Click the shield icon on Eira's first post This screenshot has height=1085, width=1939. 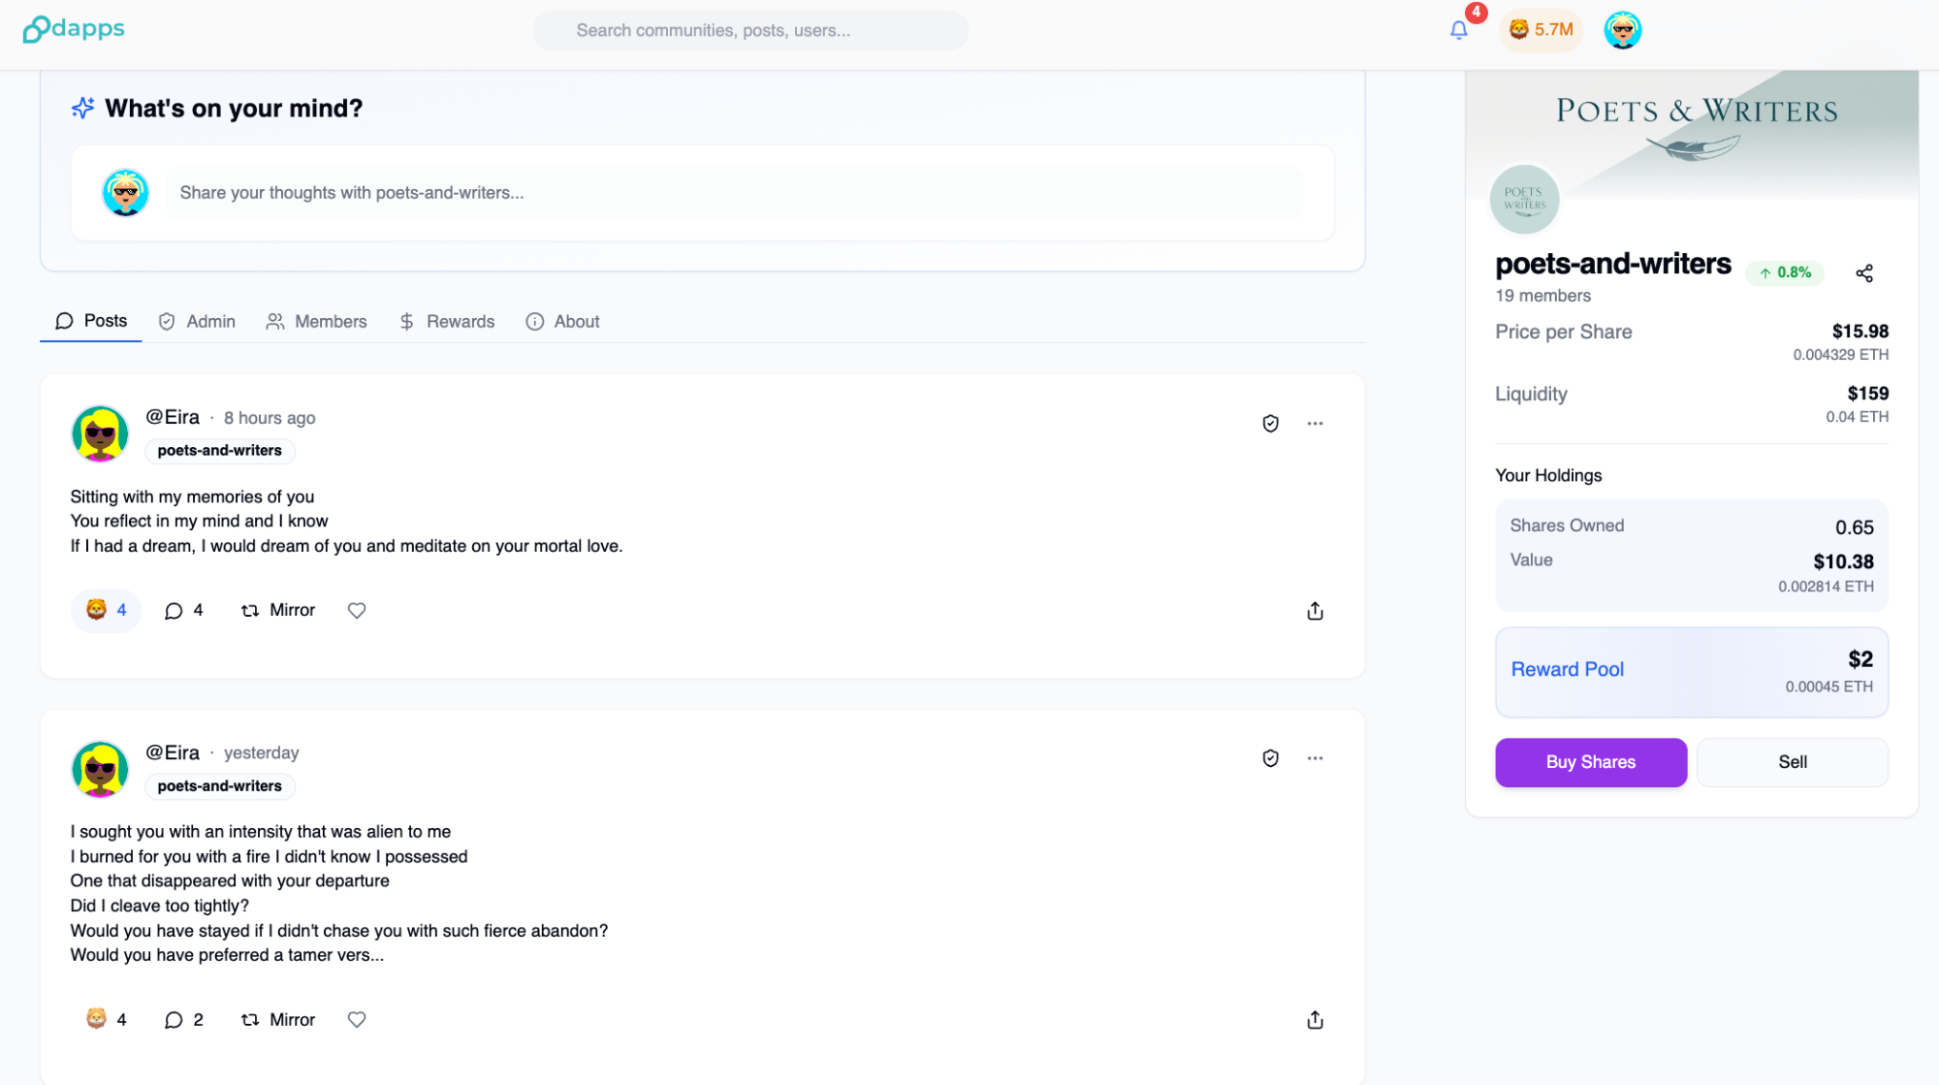tap(1270, 424)
